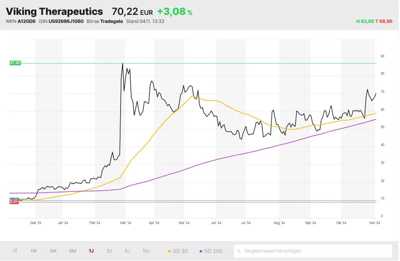Click the red 8,91 low label

15,202
